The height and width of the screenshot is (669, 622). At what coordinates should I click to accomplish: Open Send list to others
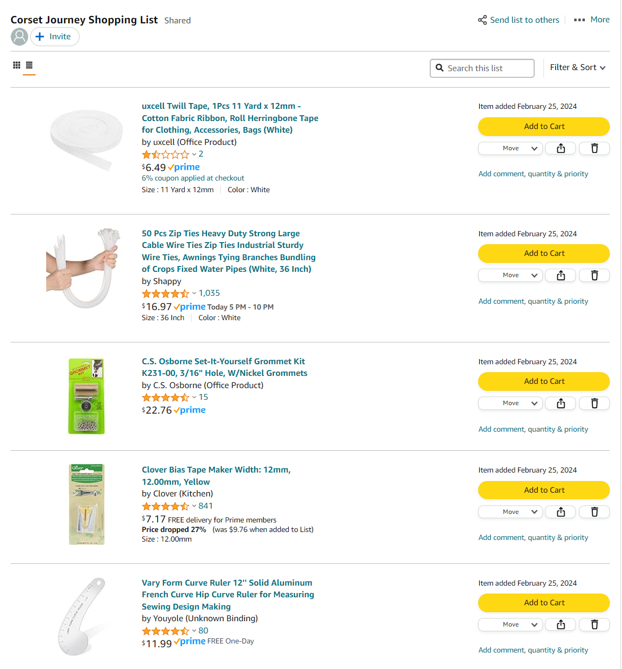(525, 20)
